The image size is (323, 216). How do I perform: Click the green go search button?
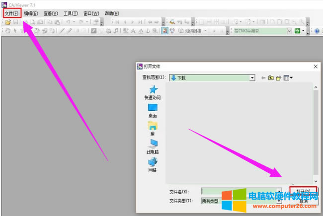pyautogui.click(x=297, y=31)
